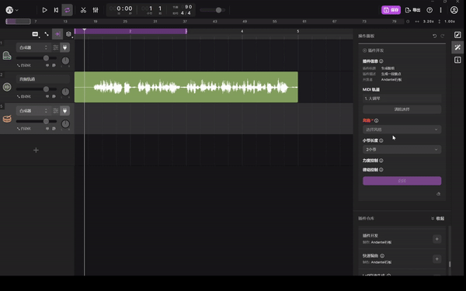Image resolution: width=466 pixels, height=291 pixels.
Task: Open the help icon
Action: 429,10
